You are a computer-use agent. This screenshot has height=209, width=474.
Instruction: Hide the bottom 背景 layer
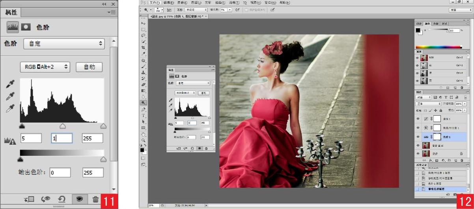[x=418, y=154]
